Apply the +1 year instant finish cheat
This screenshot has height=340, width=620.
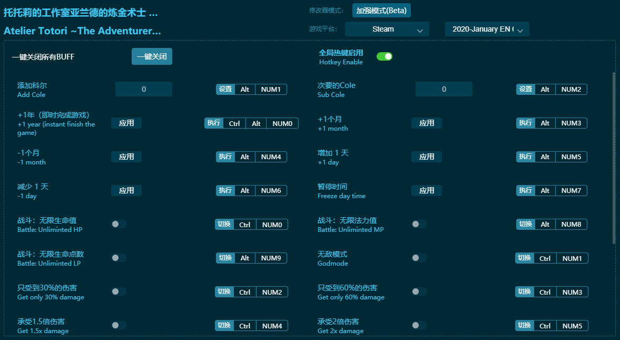tap(126, 123)
